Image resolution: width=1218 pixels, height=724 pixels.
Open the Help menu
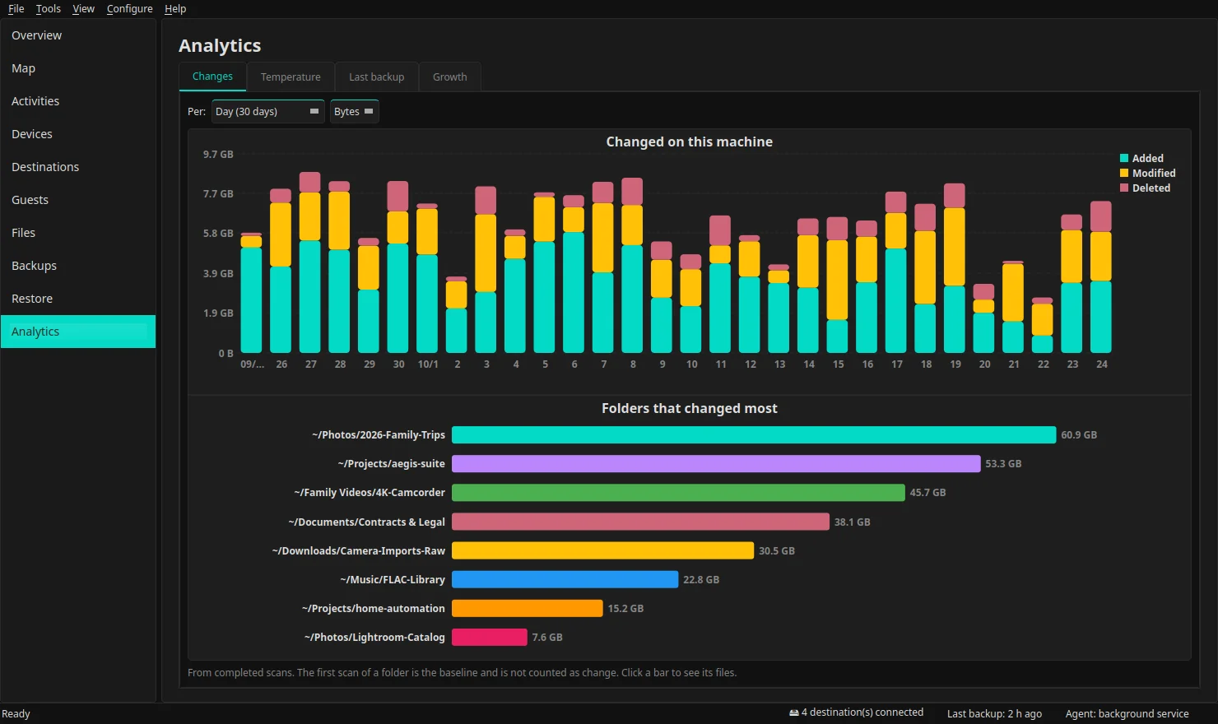[175, 8]
